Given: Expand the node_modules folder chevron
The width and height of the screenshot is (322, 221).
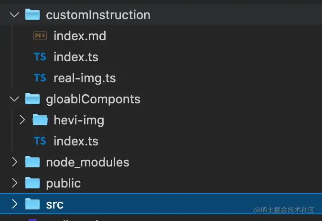Looking at the screenshot, I should 14,162.
